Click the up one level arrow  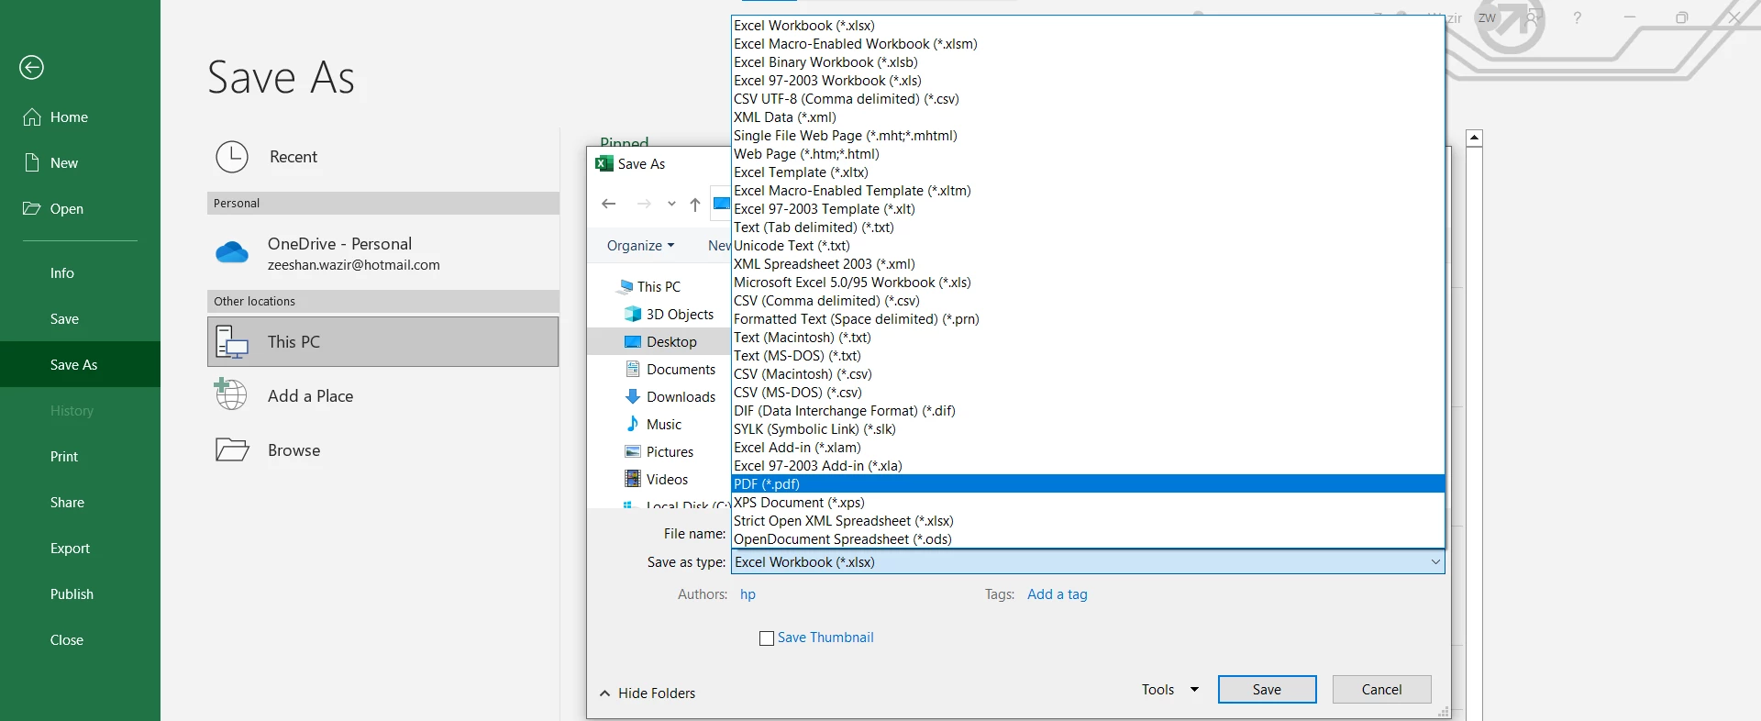pos(695,205)
